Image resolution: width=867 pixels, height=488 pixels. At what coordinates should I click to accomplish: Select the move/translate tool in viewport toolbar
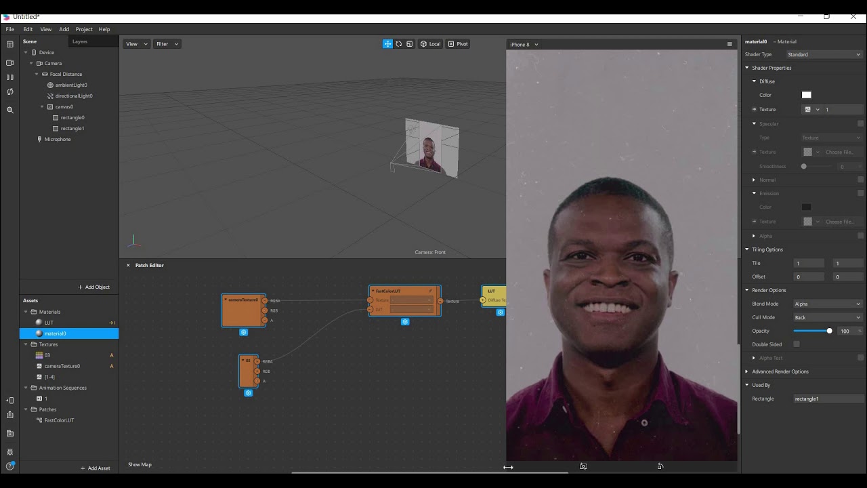click(x=387, y=44)
